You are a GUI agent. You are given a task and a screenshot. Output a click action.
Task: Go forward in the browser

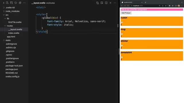pyautogui.click(x=125, y=6)
